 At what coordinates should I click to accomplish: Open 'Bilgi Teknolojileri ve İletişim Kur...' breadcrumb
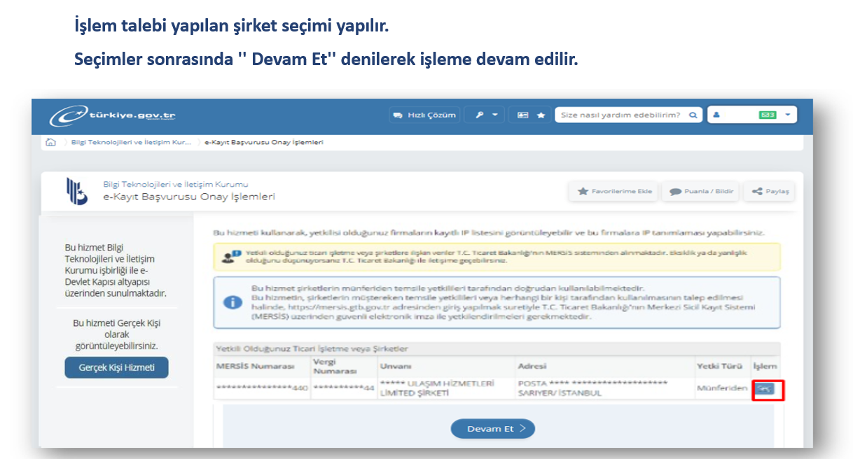[131, 142]
